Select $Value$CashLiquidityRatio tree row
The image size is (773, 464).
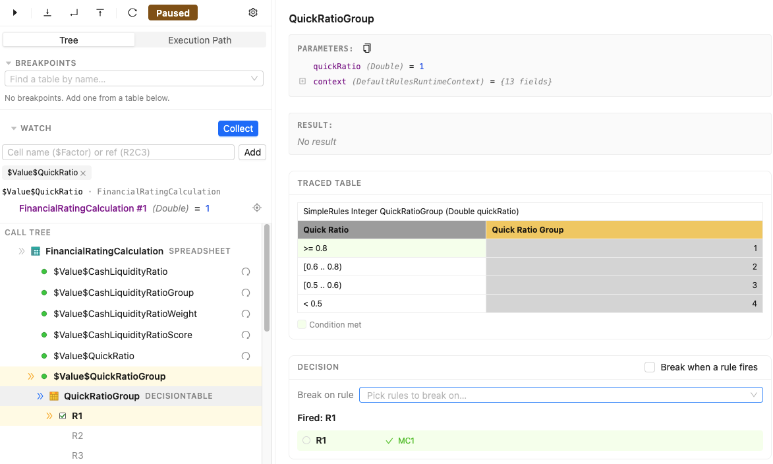130,272
